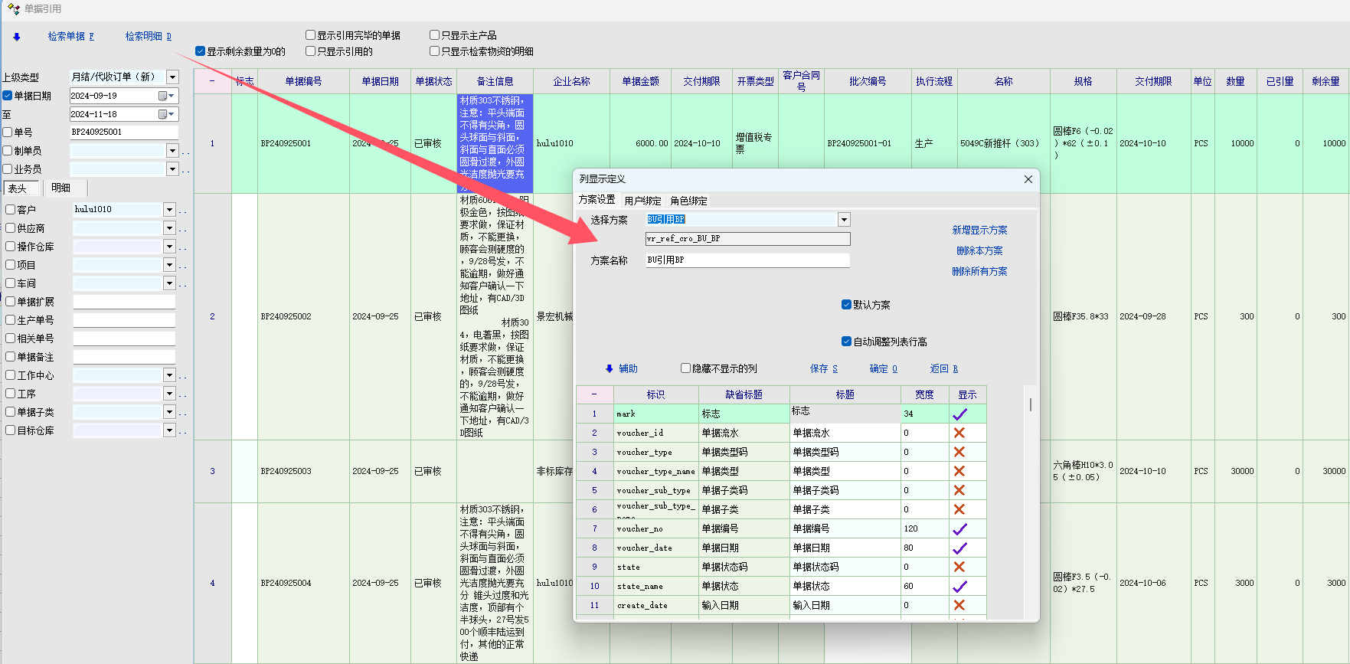The height and width of the screenshot is (664, 1350).
Task: Toggle display checkmark for voucher_no row
Action: pyautogui.click(x=959, y=528)
